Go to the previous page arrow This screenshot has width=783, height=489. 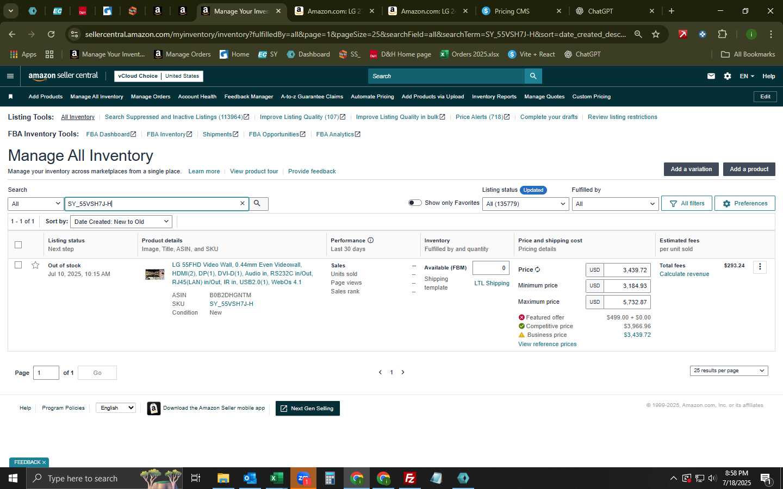[380, 372]
